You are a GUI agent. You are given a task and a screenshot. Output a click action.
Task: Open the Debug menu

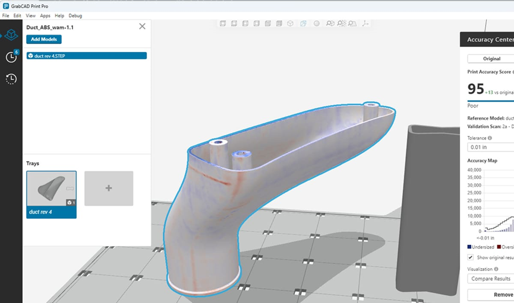click(75, 15)
